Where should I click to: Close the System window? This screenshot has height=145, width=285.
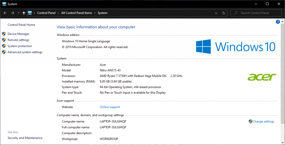[x=279, y=4]
